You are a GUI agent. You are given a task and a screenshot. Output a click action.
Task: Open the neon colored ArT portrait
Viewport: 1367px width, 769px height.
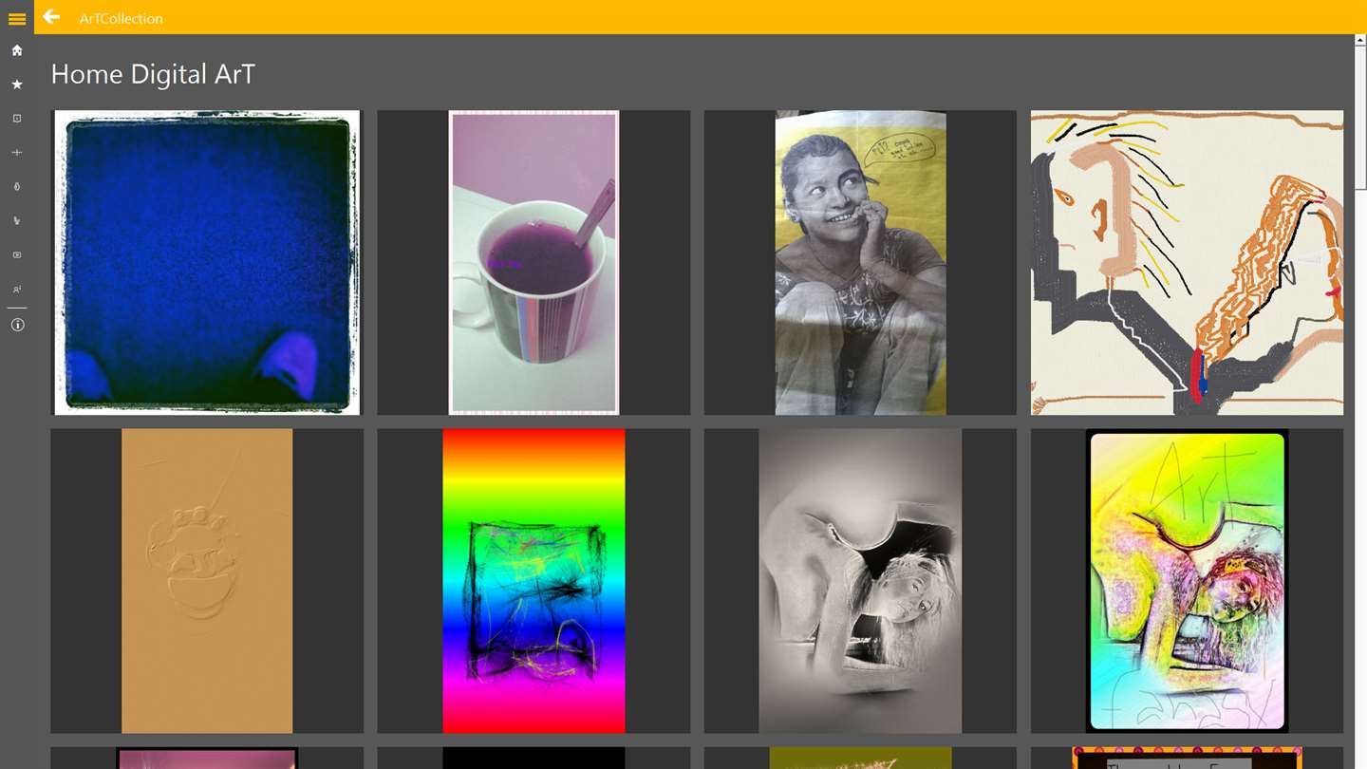(1187, 581)
